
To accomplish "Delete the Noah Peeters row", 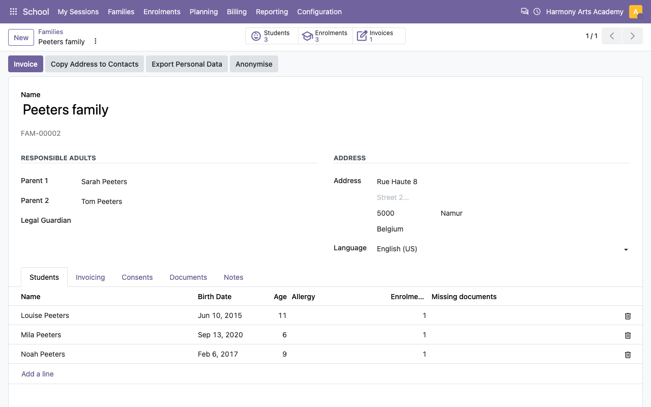I will click(x=628, y=355).
